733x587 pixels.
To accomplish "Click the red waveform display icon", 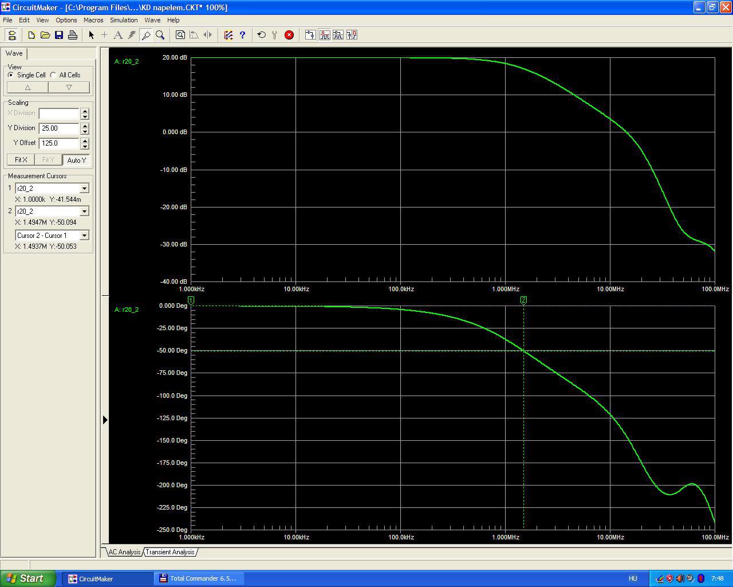I will click(x=324, y=35).
